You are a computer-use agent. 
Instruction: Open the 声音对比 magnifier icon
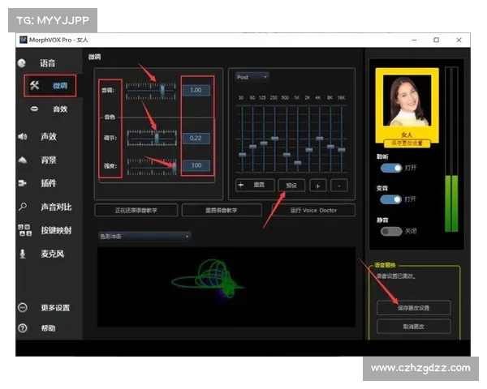pyautogui.click(x=23, y=207)
